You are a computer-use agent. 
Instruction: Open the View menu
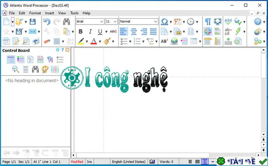tap(62, 13)
